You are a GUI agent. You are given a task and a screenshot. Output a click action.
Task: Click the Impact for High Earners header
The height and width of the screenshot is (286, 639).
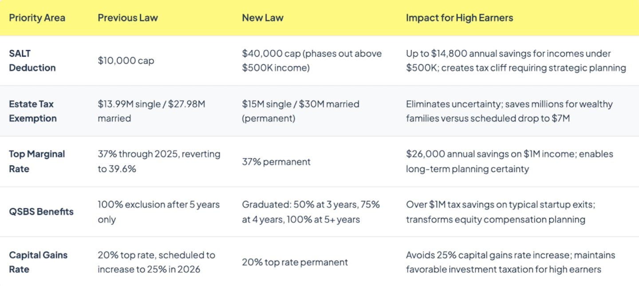coord(459,18)
